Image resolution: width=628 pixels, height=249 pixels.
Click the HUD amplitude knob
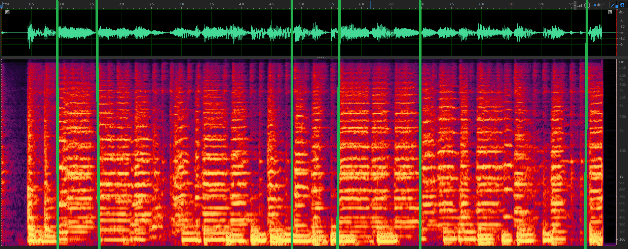point(587,5)
